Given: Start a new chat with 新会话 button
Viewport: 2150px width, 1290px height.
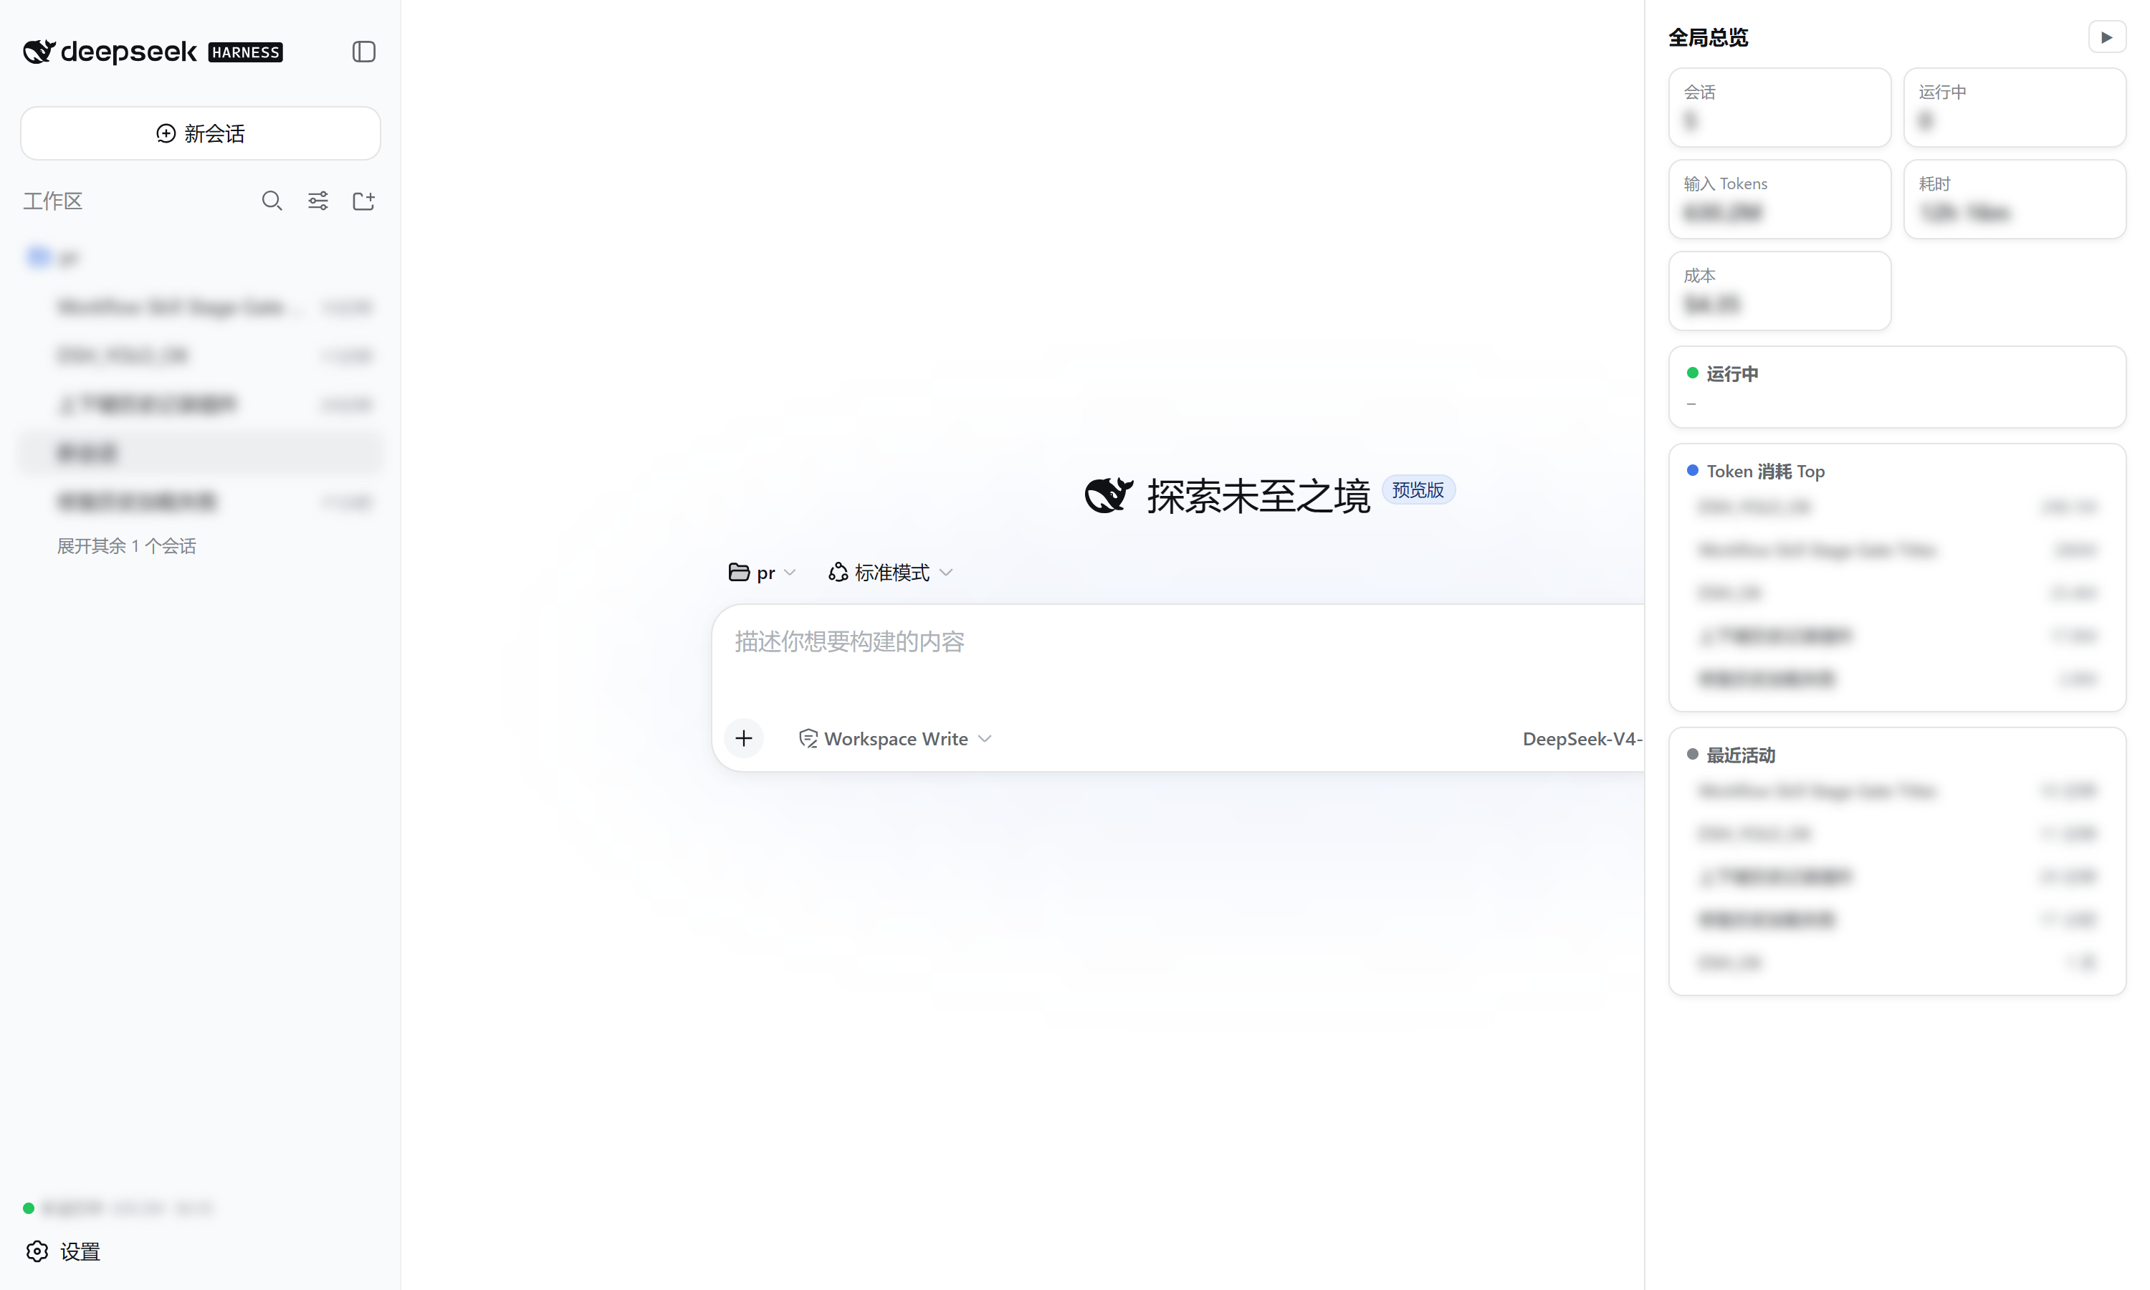Looking at the screenshot, I should pos(201,133).
